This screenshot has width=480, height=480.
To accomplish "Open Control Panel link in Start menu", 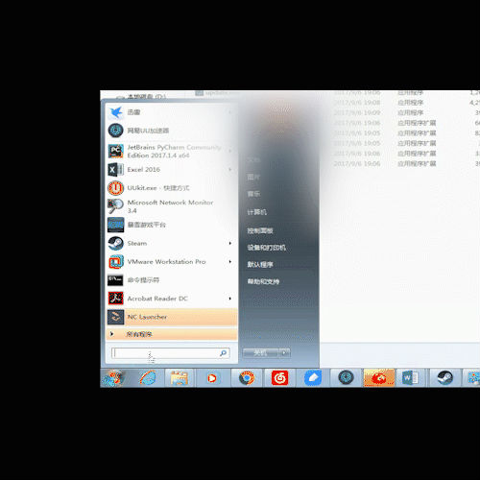I will tap(260, 230).
